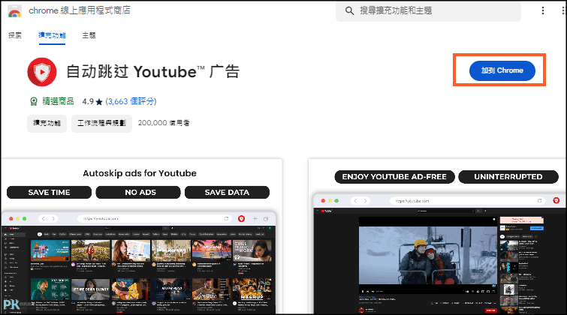Viewport: 567px width, 315px height.
Task: Click the 精選商品 featured label
Action: coord(58,101)
